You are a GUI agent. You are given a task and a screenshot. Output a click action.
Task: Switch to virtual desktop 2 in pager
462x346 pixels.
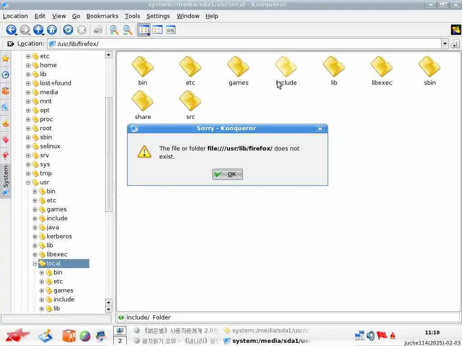point(120,341)
